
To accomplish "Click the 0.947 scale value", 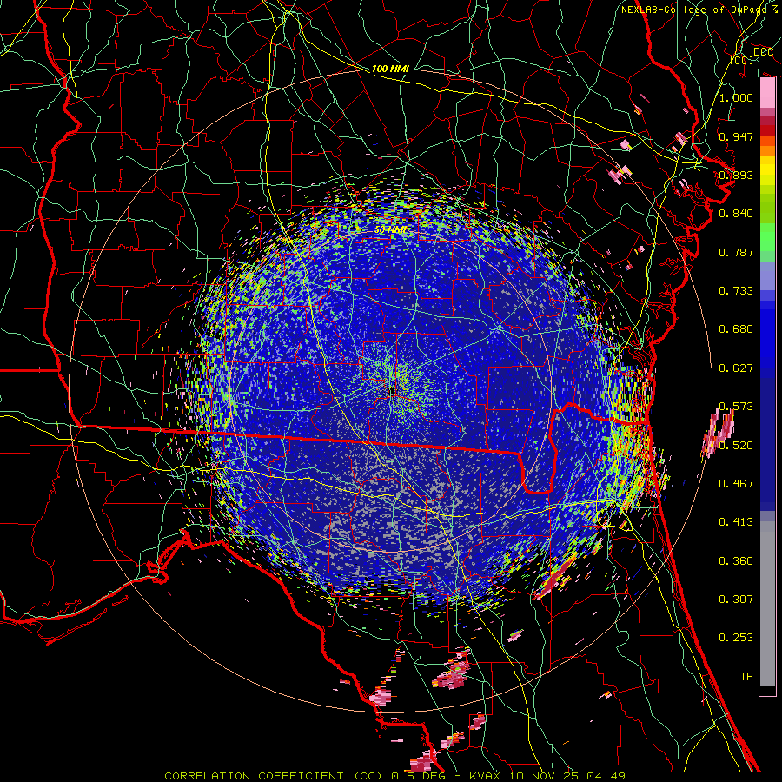I will [x=736, y=136].
